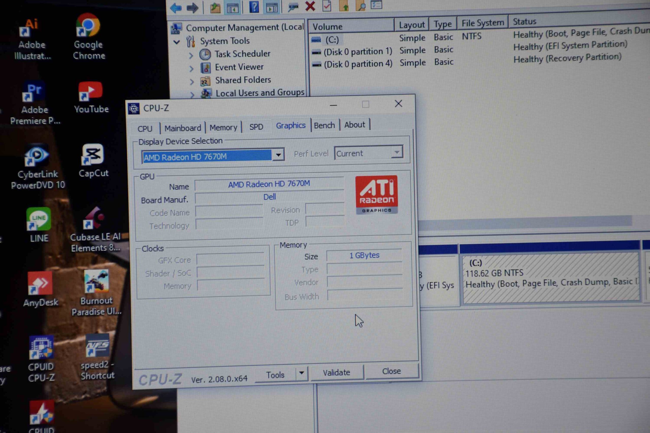Select the Graphics tab
This screenshot has width=650, height=433.
tap(291, 126)
